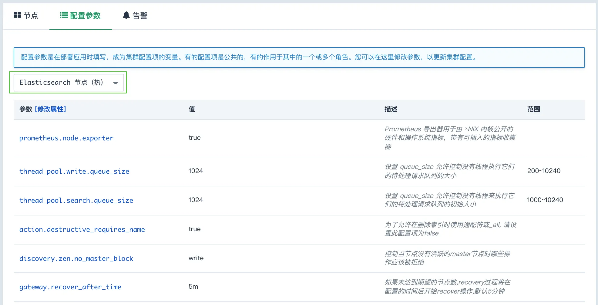Click the 描述 column header
598x305 pixels.
(x=391, y=109)
